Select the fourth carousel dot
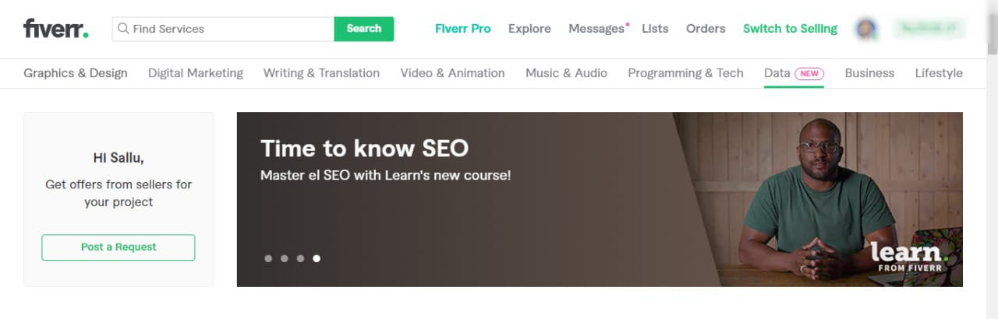The width and height of the screenshot is (998, 319). tap(317, 258)
